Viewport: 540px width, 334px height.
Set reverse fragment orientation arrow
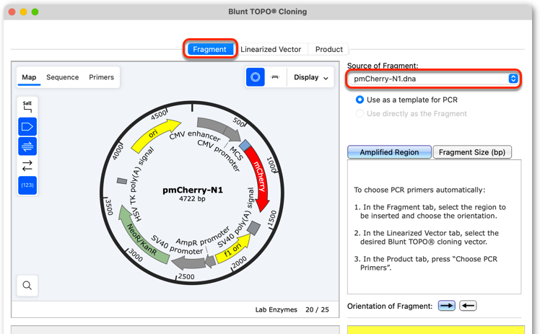click(x=468, y=305)
